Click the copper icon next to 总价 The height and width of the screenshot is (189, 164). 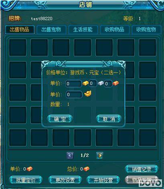click(x=86, y=169)
